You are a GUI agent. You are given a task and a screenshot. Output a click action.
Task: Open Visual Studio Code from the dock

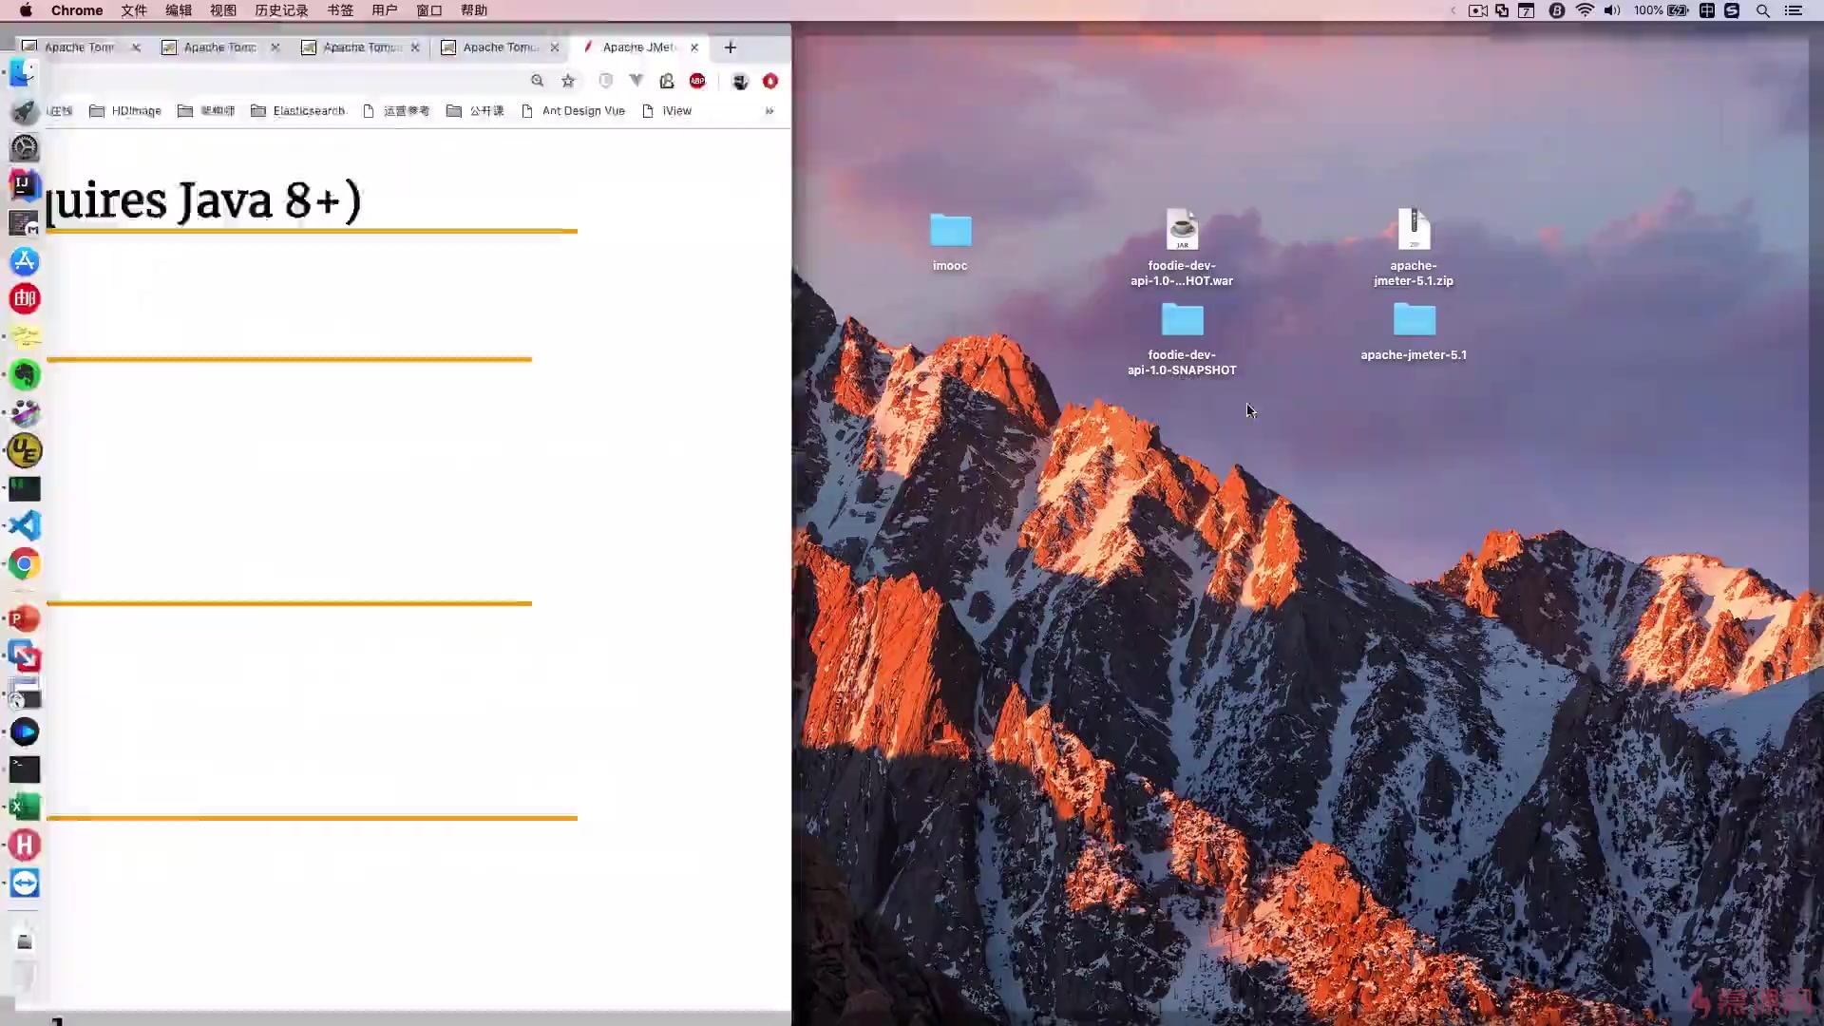25,525
